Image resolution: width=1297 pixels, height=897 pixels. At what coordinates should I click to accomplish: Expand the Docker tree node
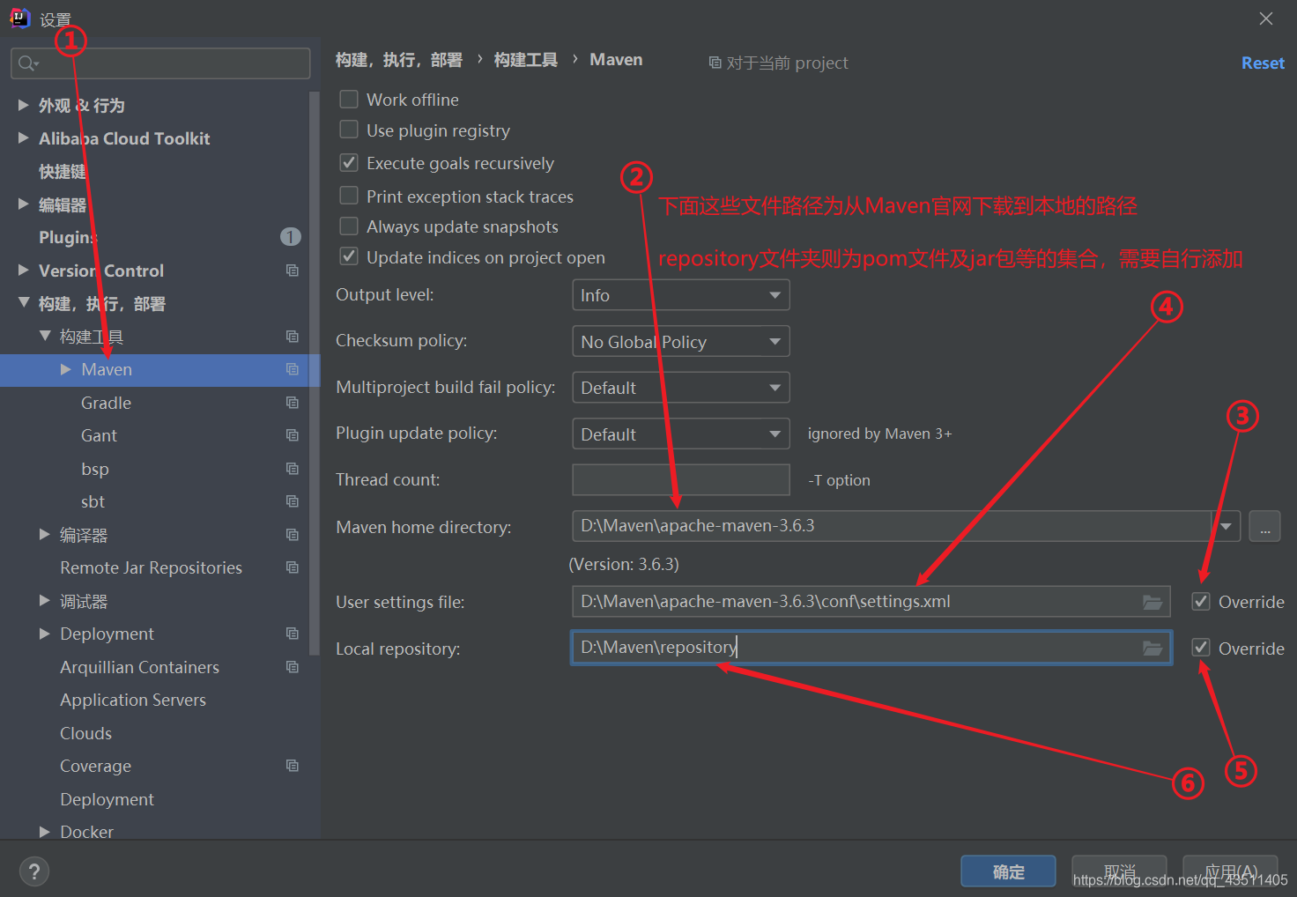coord(45,831)
